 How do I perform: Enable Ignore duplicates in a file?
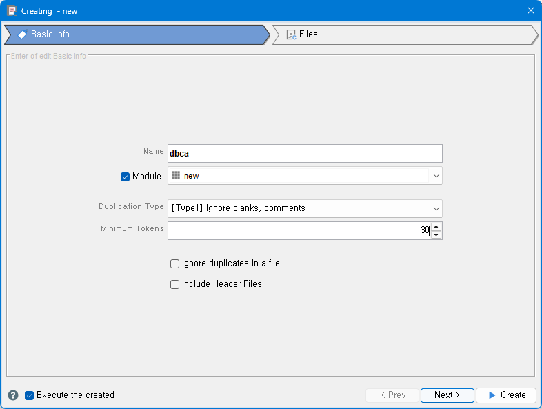174,263
